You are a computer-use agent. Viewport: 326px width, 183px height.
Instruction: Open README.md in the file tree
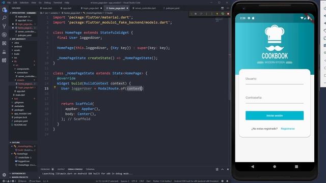(x=20, y=125)
